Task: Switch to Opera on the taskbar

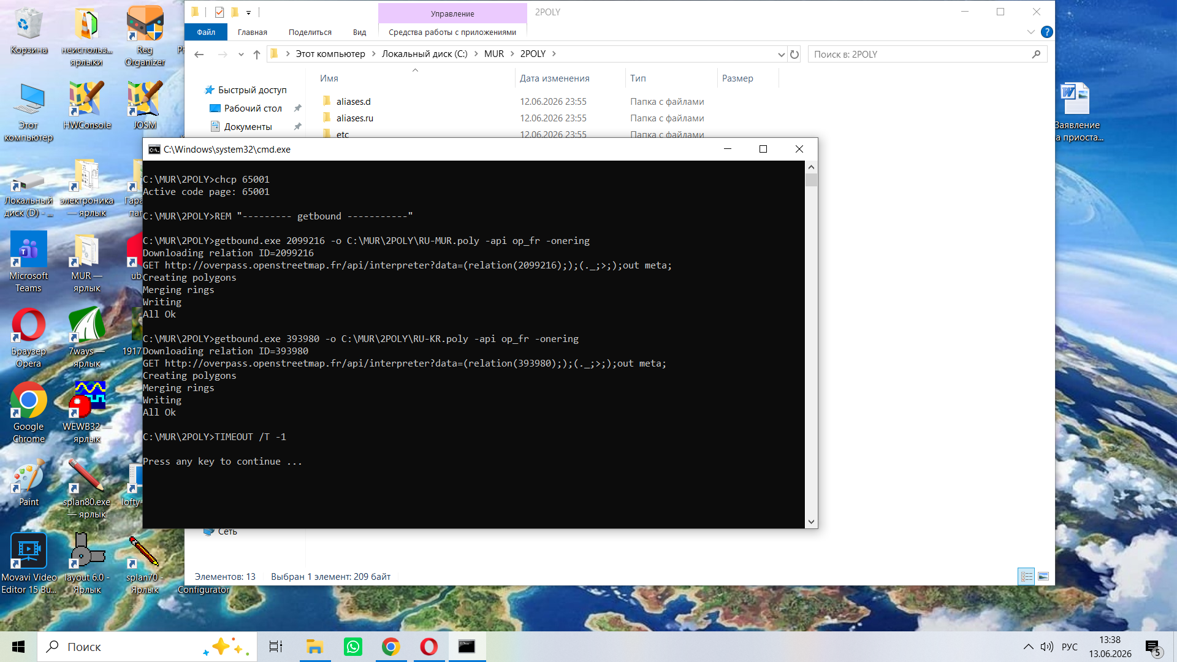Action: (429, 647)
